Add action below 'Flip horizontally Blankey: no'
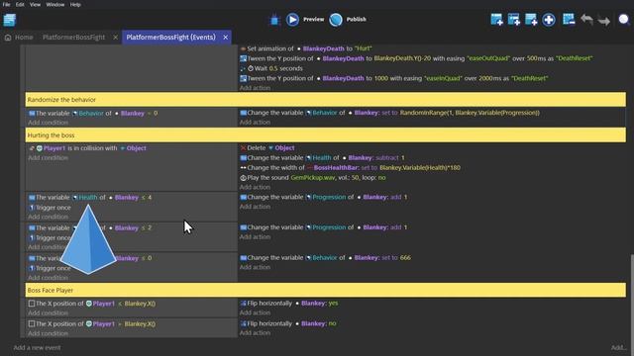This screenshot has height=356, width=634. (x=255, y=333)
